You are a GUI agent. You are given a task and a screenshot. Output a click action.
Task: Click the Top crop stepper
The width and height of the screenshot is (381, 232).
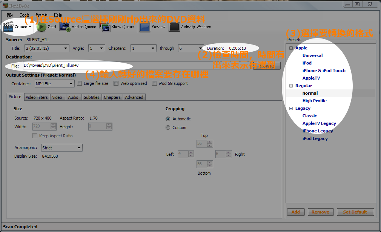pyautogui.click(x=204, y=144)
